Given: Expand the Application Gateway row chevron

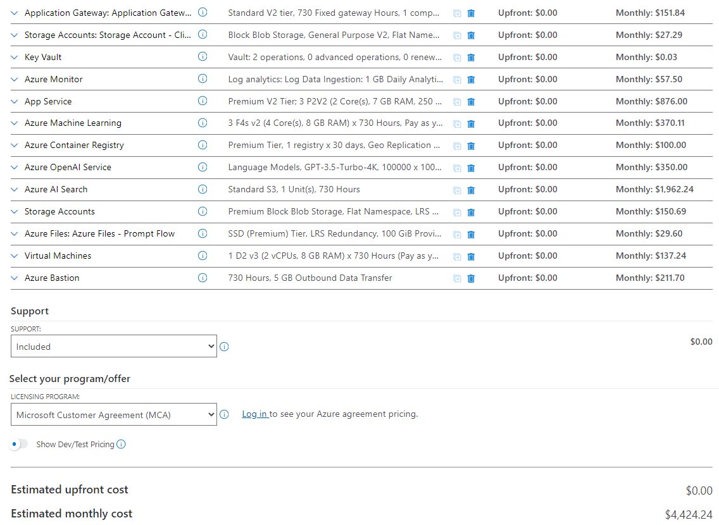Looking at the screenshot, I should 14,13.
